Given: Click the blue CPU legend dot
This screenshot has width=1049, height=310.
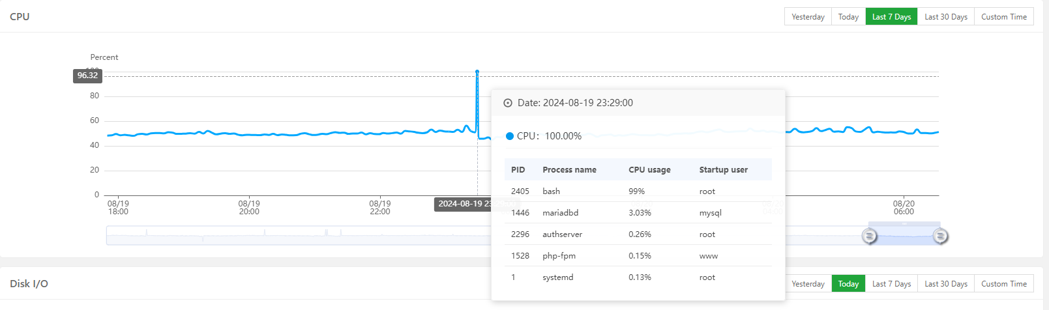Looking at the screenshot, I should point(510,136).
